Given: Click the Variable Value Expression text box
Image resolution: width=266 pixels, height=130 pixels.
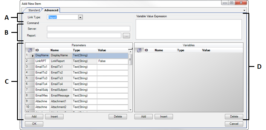Looking at the screenshot, I should pyautogui.click(x=189, y=29).
